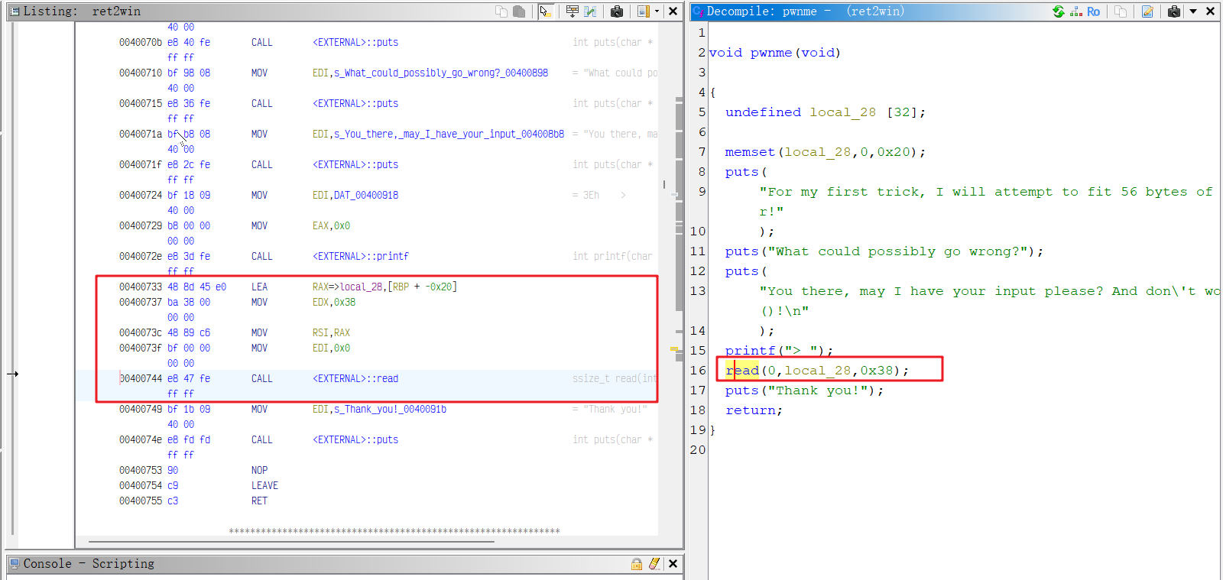The image size is (1223, 580).
Task: Toggle mouse hover mode in Listing toolbar
Action: pyautogui.click(x=544, y=11)
